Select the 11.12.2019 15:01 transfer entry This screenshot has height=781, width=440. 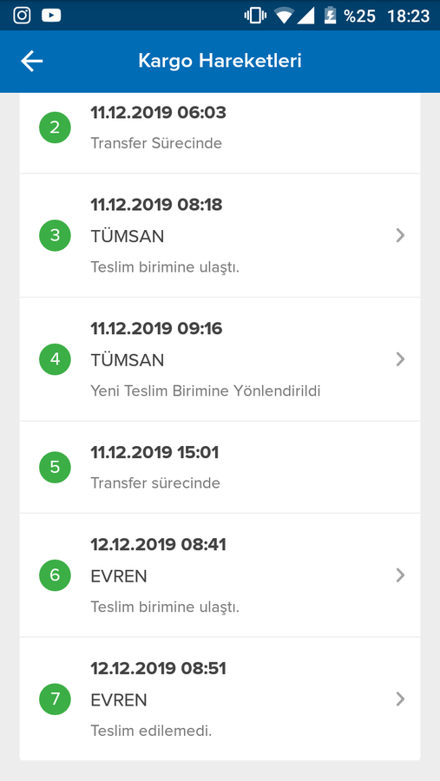(220, 467)
